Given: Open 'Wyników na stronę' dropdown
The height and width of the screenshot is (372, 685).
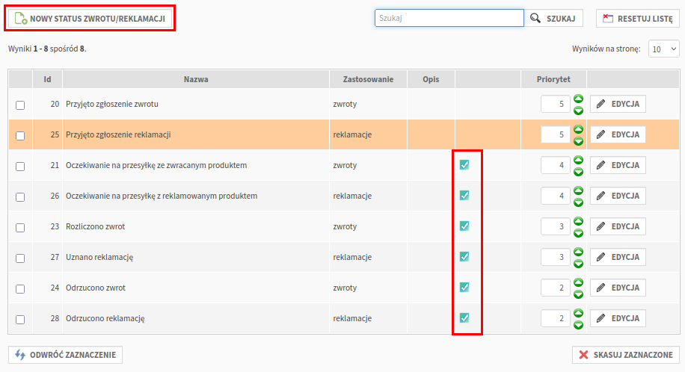Looking at the screenshot, I should coord(663,49).
